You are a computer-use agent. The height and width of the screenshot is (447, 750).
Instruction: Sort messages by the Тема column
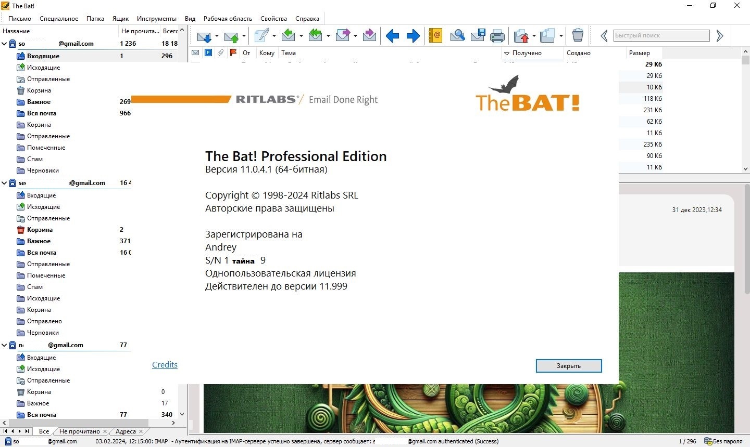pos(389,53)
